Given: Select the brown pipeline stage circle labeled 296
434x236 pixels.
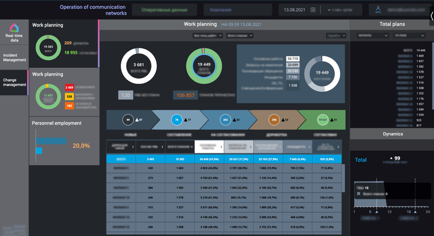Looking at the screenshot, I should coord(274,120).
